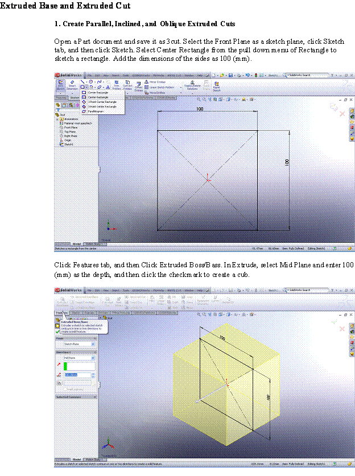
Task: Expand the Selected Contours section
Action: pos(76,397)
